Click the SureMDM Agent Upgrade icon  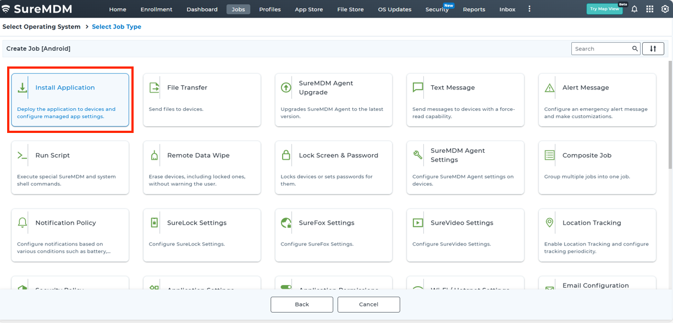pyautogui.click(x=286, y=88)
